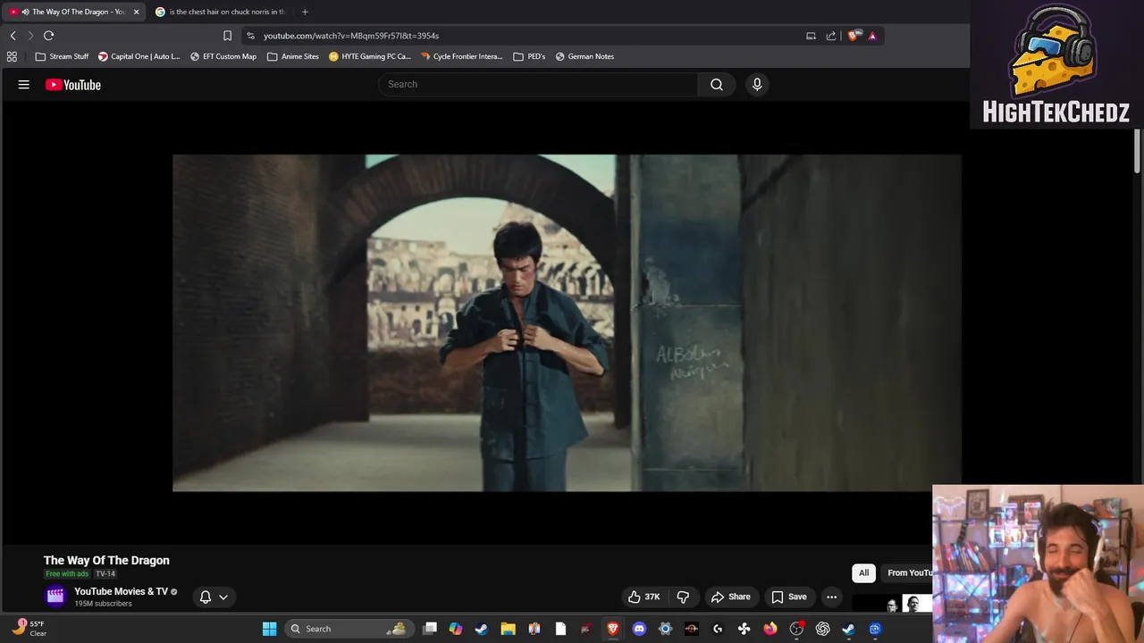
Task: Open German Notes bookmark
Action: click(585, 56)
